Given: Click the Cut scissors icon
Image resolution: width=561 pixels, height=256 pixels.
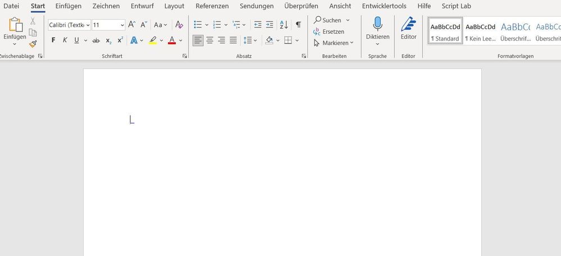Looking at the screenshot, I should tap(33, 21).
